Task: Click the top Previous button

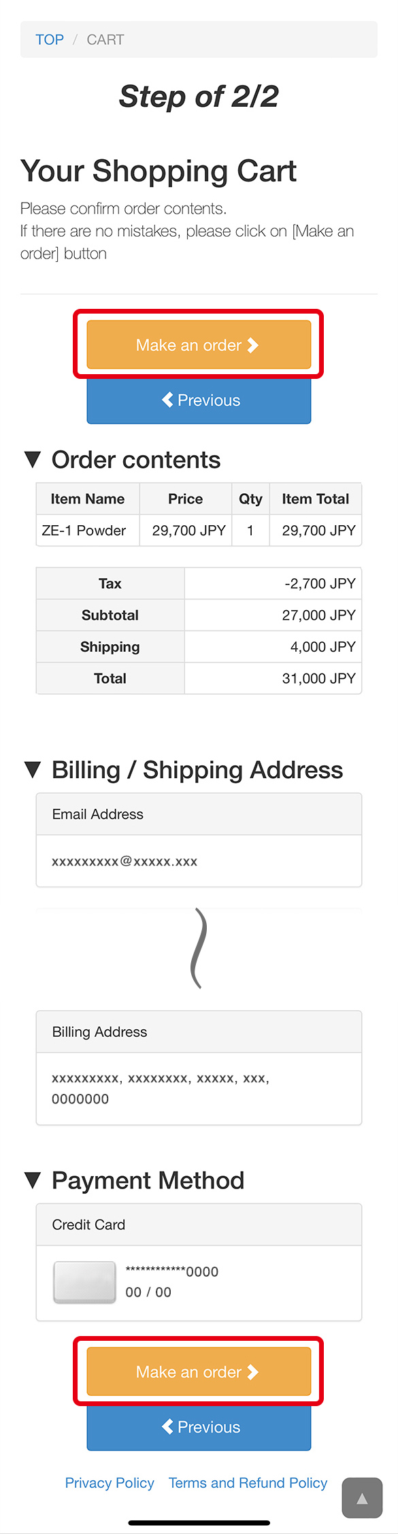Action: click(x=199, y=401)
